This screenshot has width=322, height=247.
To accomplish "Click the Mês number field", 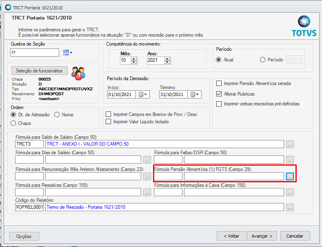I will (x=126, y=60).
